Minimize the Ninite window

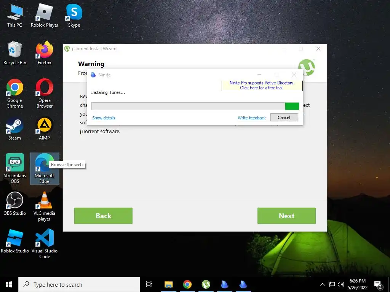[x=259, y=75]
